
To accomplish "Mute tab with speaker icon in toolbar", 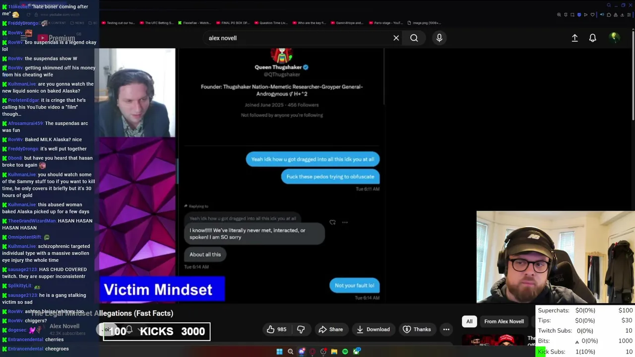I will pyautogui.click(x=602, y=15).
